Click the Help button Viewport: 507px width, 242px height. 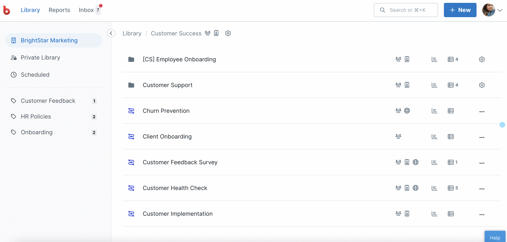pyautogui.click(x=495, y=237)
